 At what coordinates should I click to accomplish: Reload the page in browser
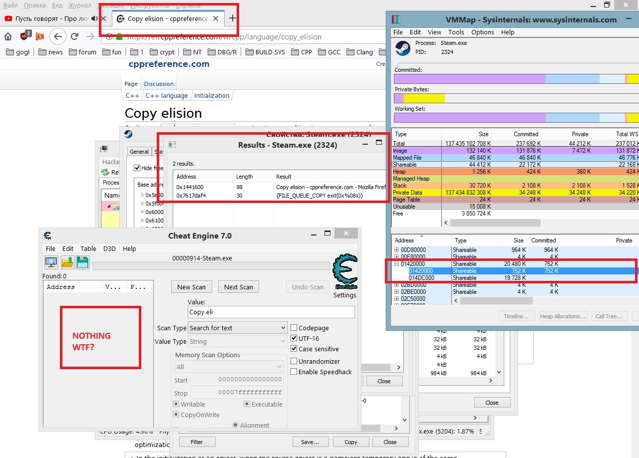[74, 36]
